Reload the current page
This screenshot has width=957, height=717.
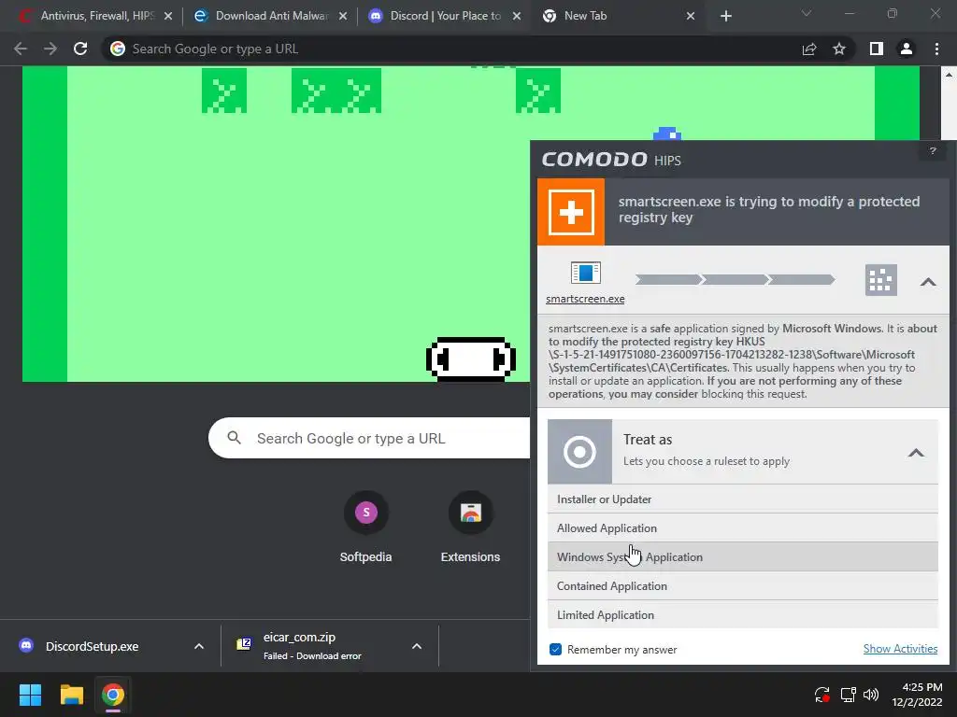point(80,49)
